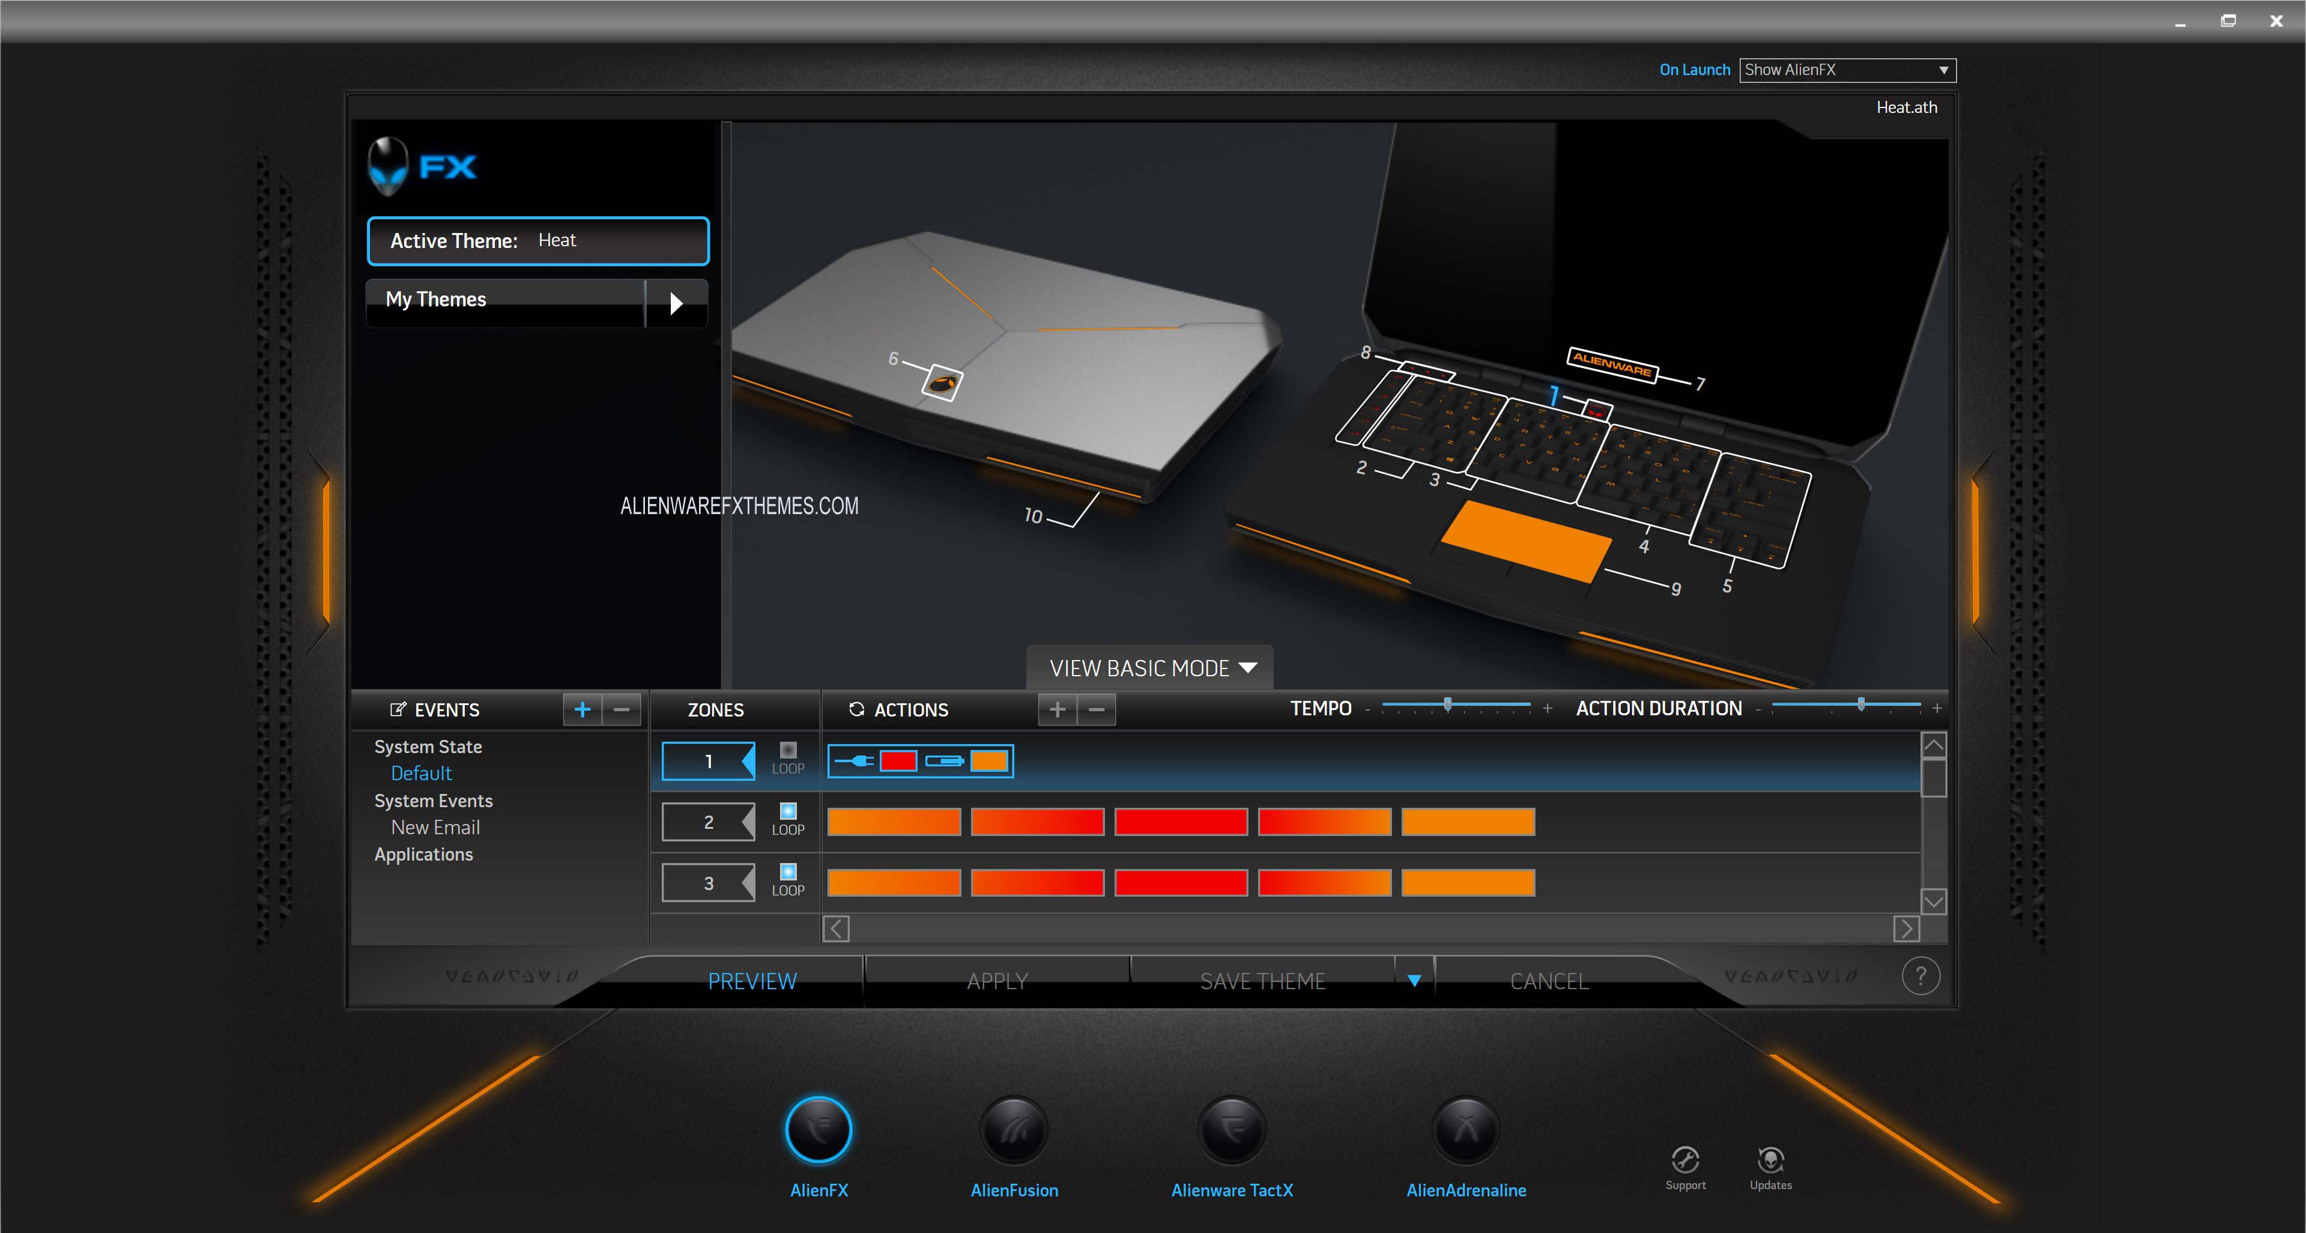
Task: Expand the My Themes arrow
Action: tap(677, 303)
